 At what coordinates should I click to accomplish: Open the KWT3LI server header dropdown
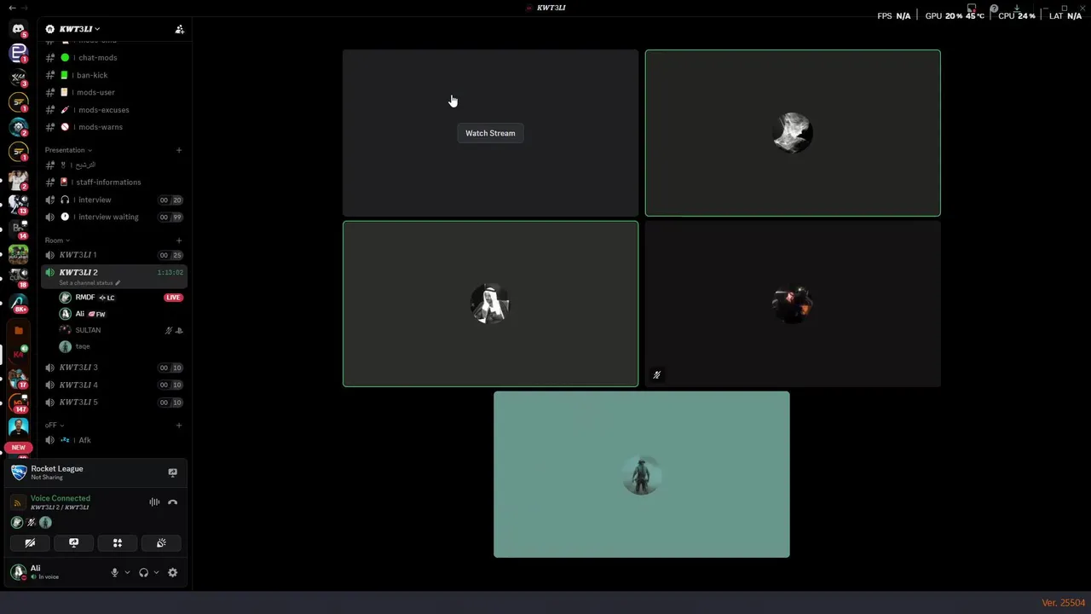click(72, 29)
